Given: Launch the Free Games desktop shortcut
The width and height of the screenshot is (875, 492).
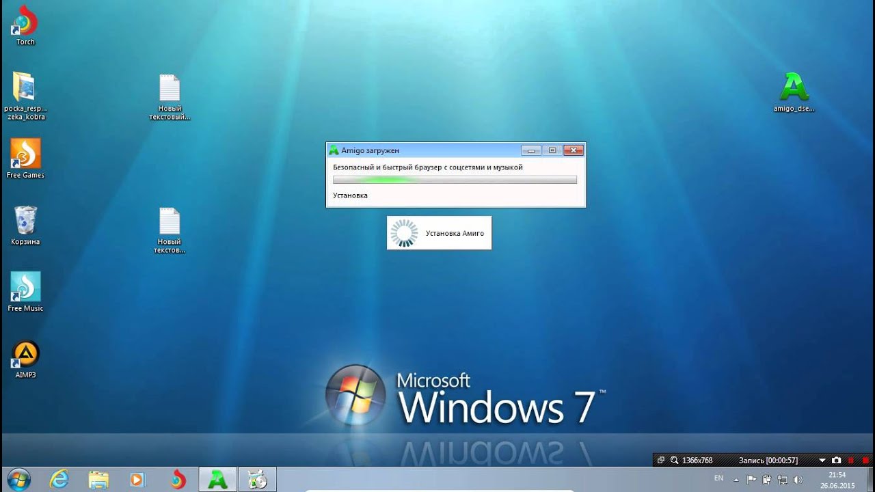Looking at the screenshot, I should [x=25, y=159].
